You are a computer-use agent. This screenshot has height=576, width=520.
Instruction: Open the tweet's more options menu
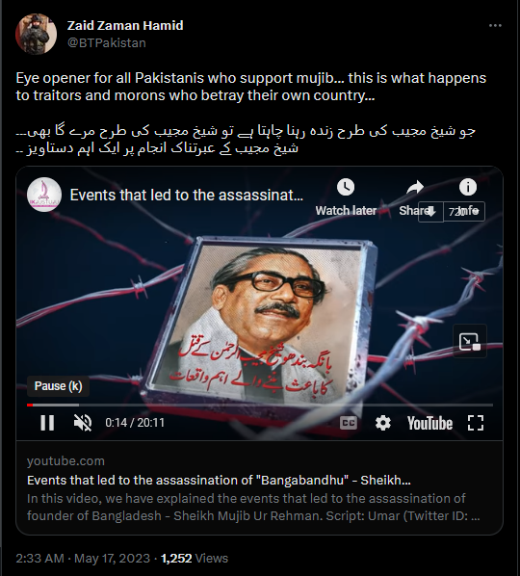(x=495, y=25)
